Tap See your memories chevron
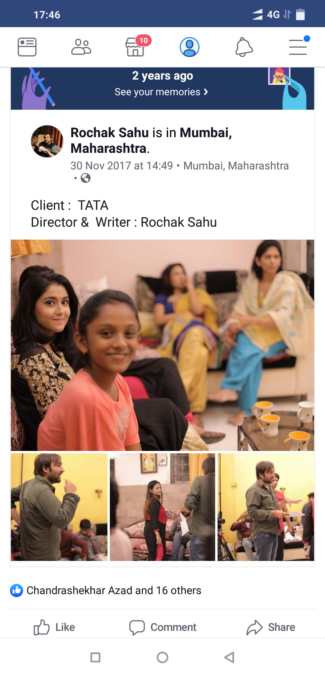 click(x=206, y=92)
